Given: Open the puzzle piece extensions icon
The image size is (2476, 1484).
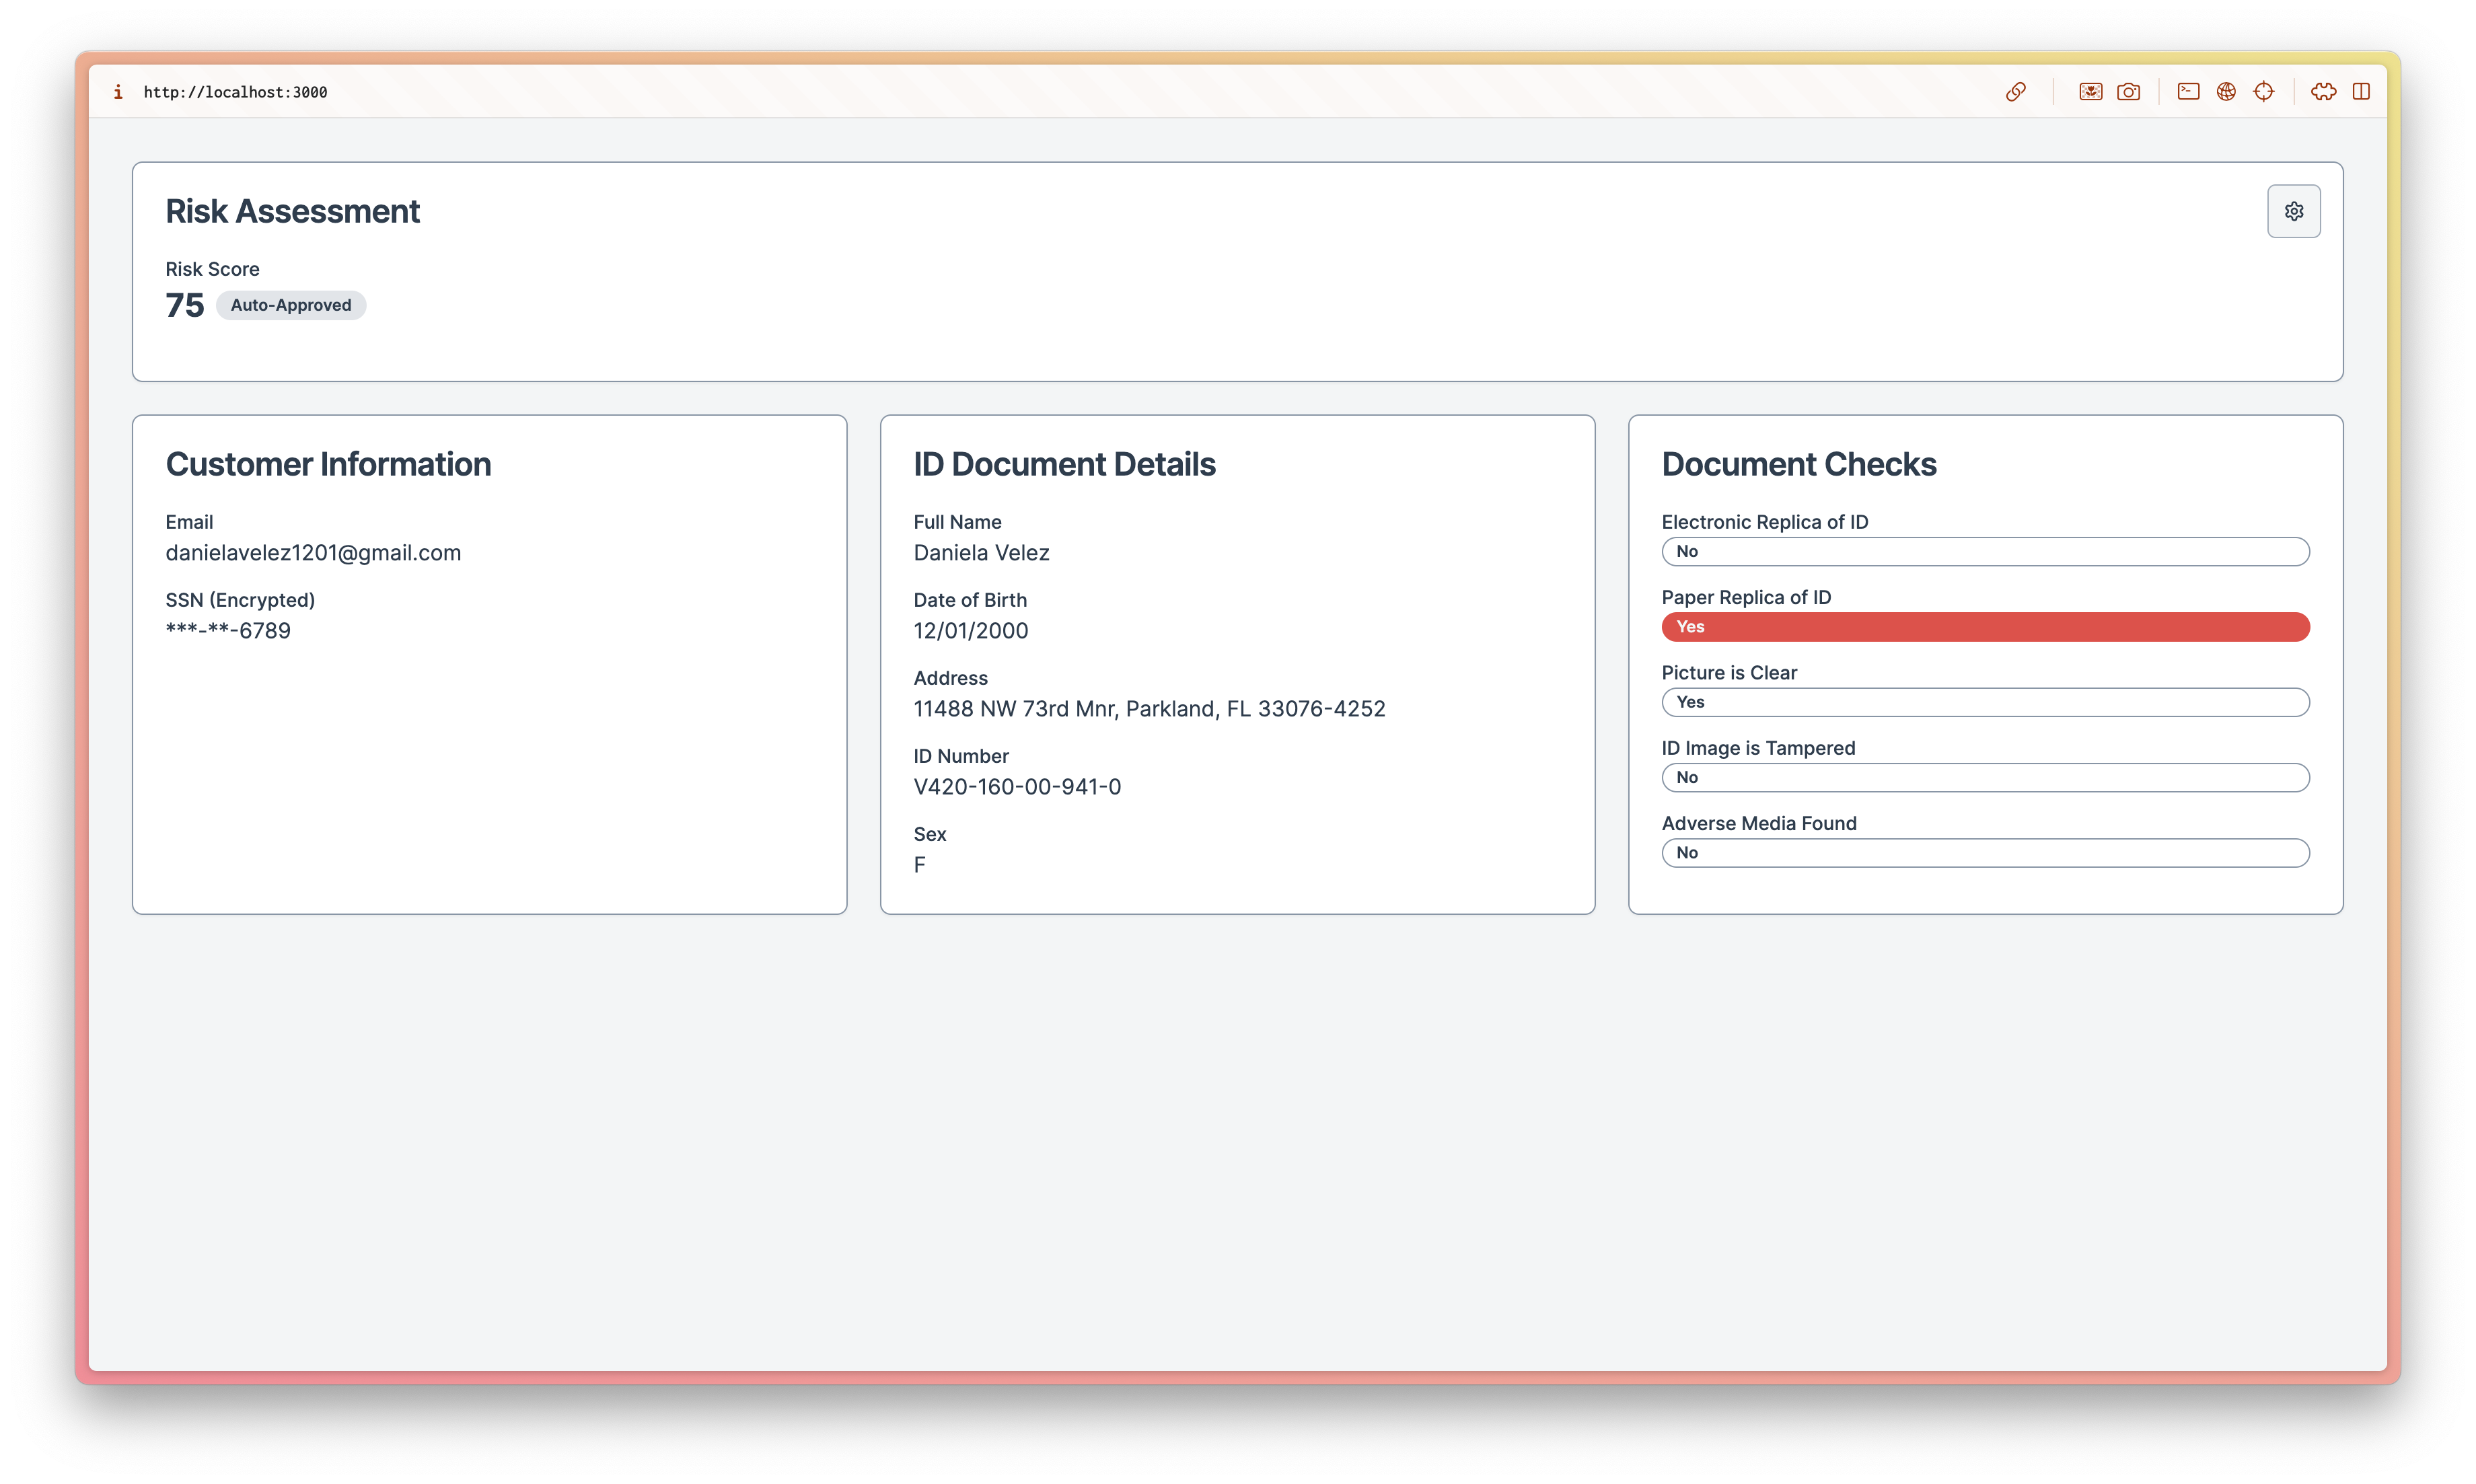Looking at the screenshot, I should 2323,92.
